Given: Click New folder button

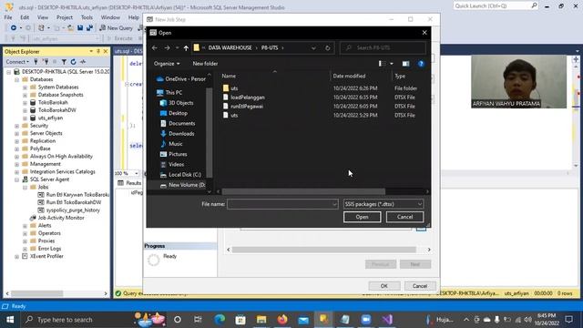Looking at the screenshot, I should 205,64.
